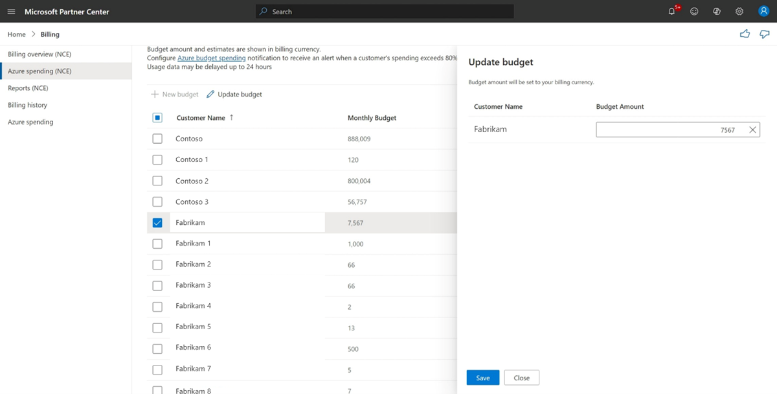Open the settings gear
Viewport: 777px width, 394px height.
pyautogui.click(x=739, y=12)
